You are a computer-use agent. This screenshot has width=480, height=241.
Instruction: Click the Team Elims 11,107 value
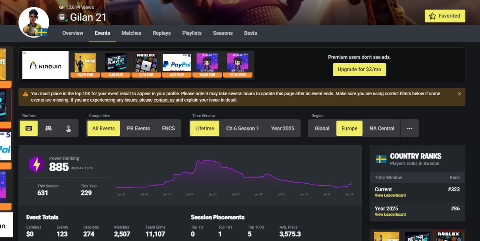(x=155, y=234)
